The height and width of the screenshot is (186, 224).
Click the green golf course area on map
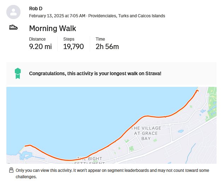click(212, 103)
